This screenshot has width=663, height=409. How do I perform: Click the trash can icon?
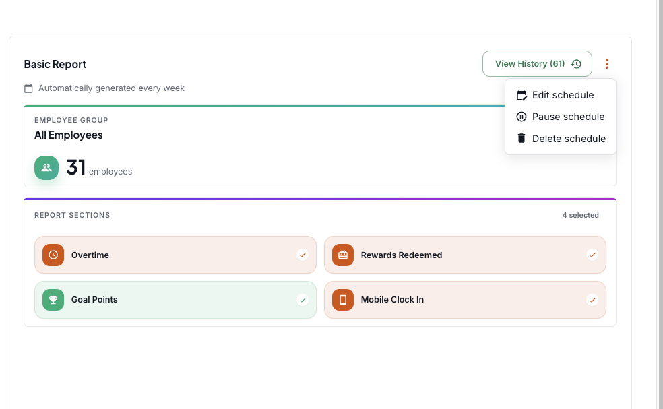pos(522,138)
